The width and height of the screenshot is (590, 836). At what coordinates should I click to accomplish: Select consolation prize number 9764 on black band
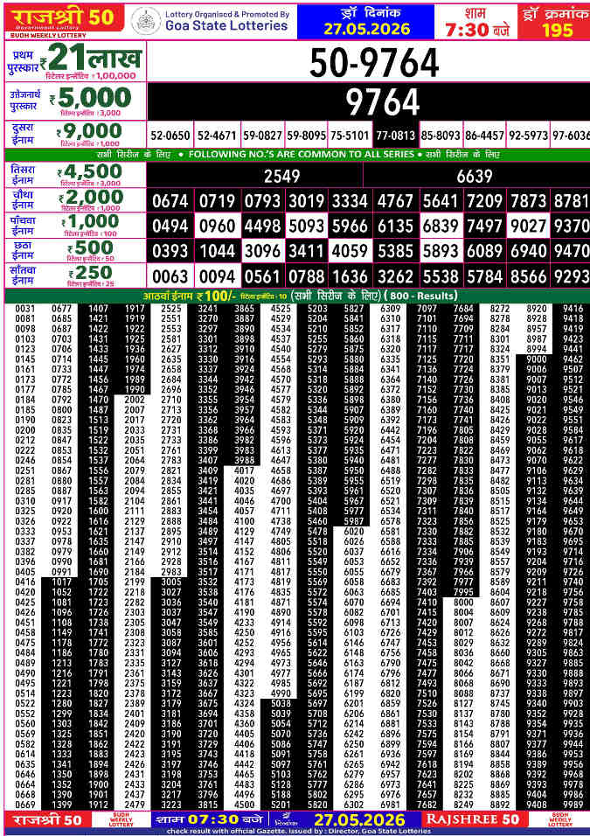(x=383, y=101)
